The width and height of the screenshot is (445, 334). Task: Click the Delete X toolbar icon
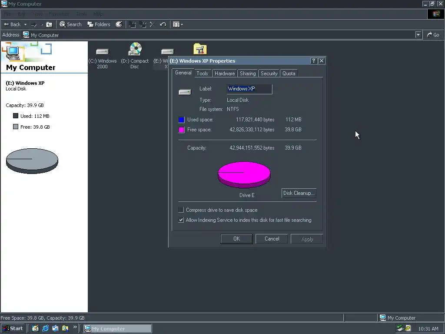[x=153, y=24]
